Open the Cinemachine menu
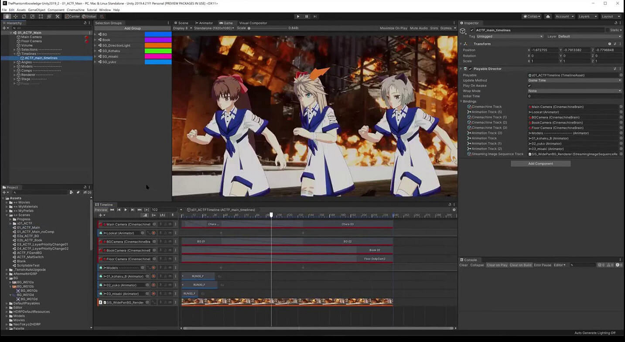 coord(75,10)
